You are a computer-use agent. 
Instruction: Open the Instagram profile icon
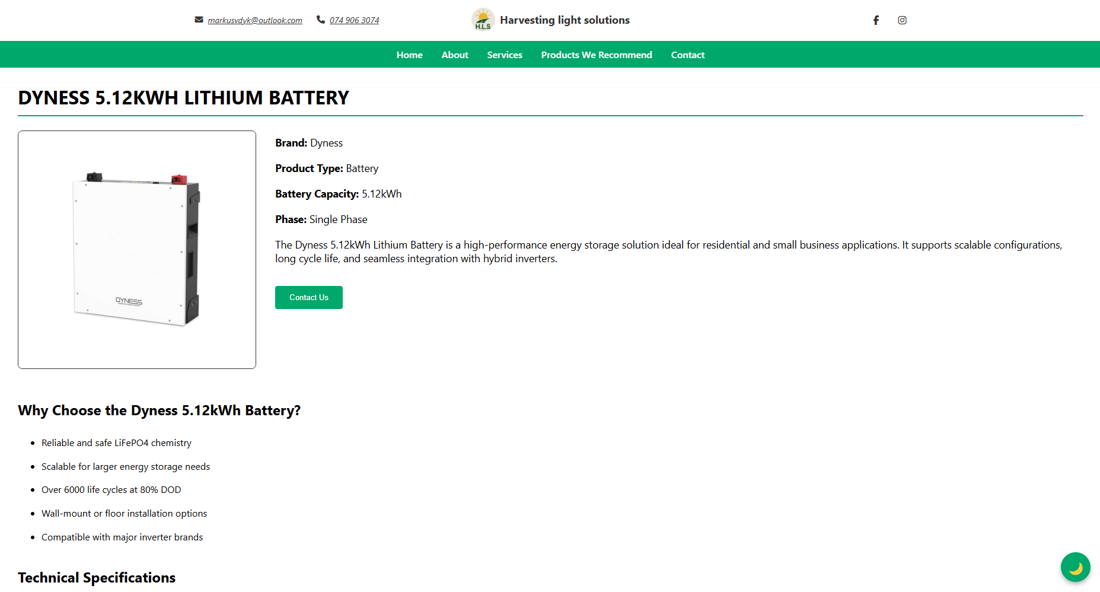[x=902, y=20]
